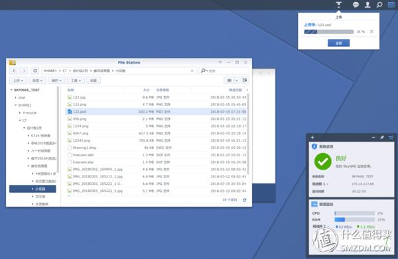Image resolution: width=398 pixels, height=259 pixels.
Task: Add a widget with plus icon
Action: [x=312, y=137]
